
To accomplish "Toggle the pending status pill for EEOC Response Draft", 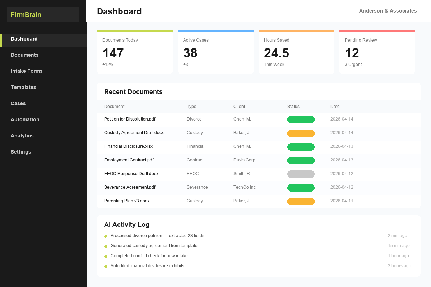I will (x=301, y=174).
